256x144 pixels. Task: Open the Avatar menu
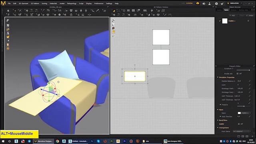[x=62, y=4]
